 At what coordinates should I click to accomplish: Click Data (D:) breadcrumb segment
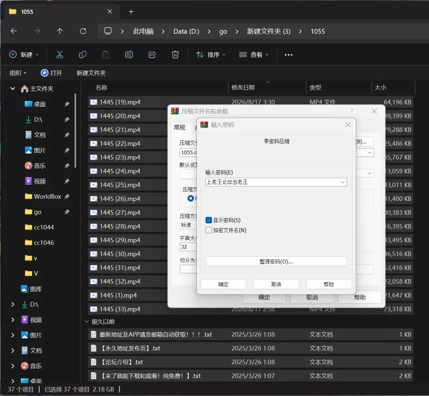(x=186, y=31)
